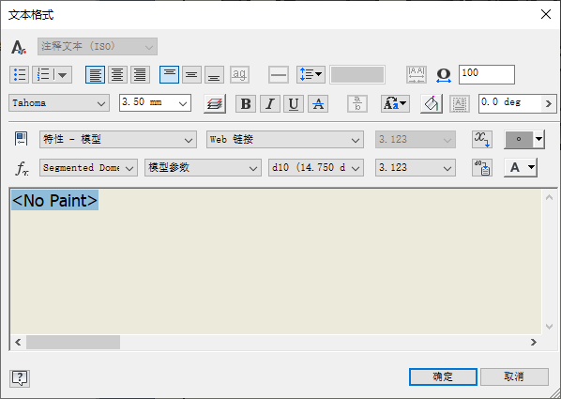Toggle middle vertical alignment
561x399 pixels.
[191, 74]
